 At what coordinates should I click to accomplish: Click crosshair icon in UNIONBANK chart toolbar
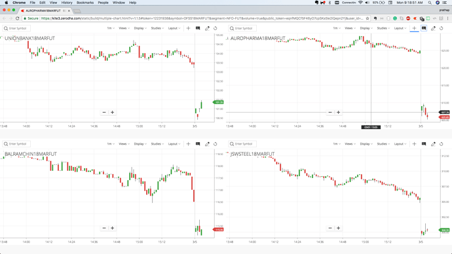[188, 28]
